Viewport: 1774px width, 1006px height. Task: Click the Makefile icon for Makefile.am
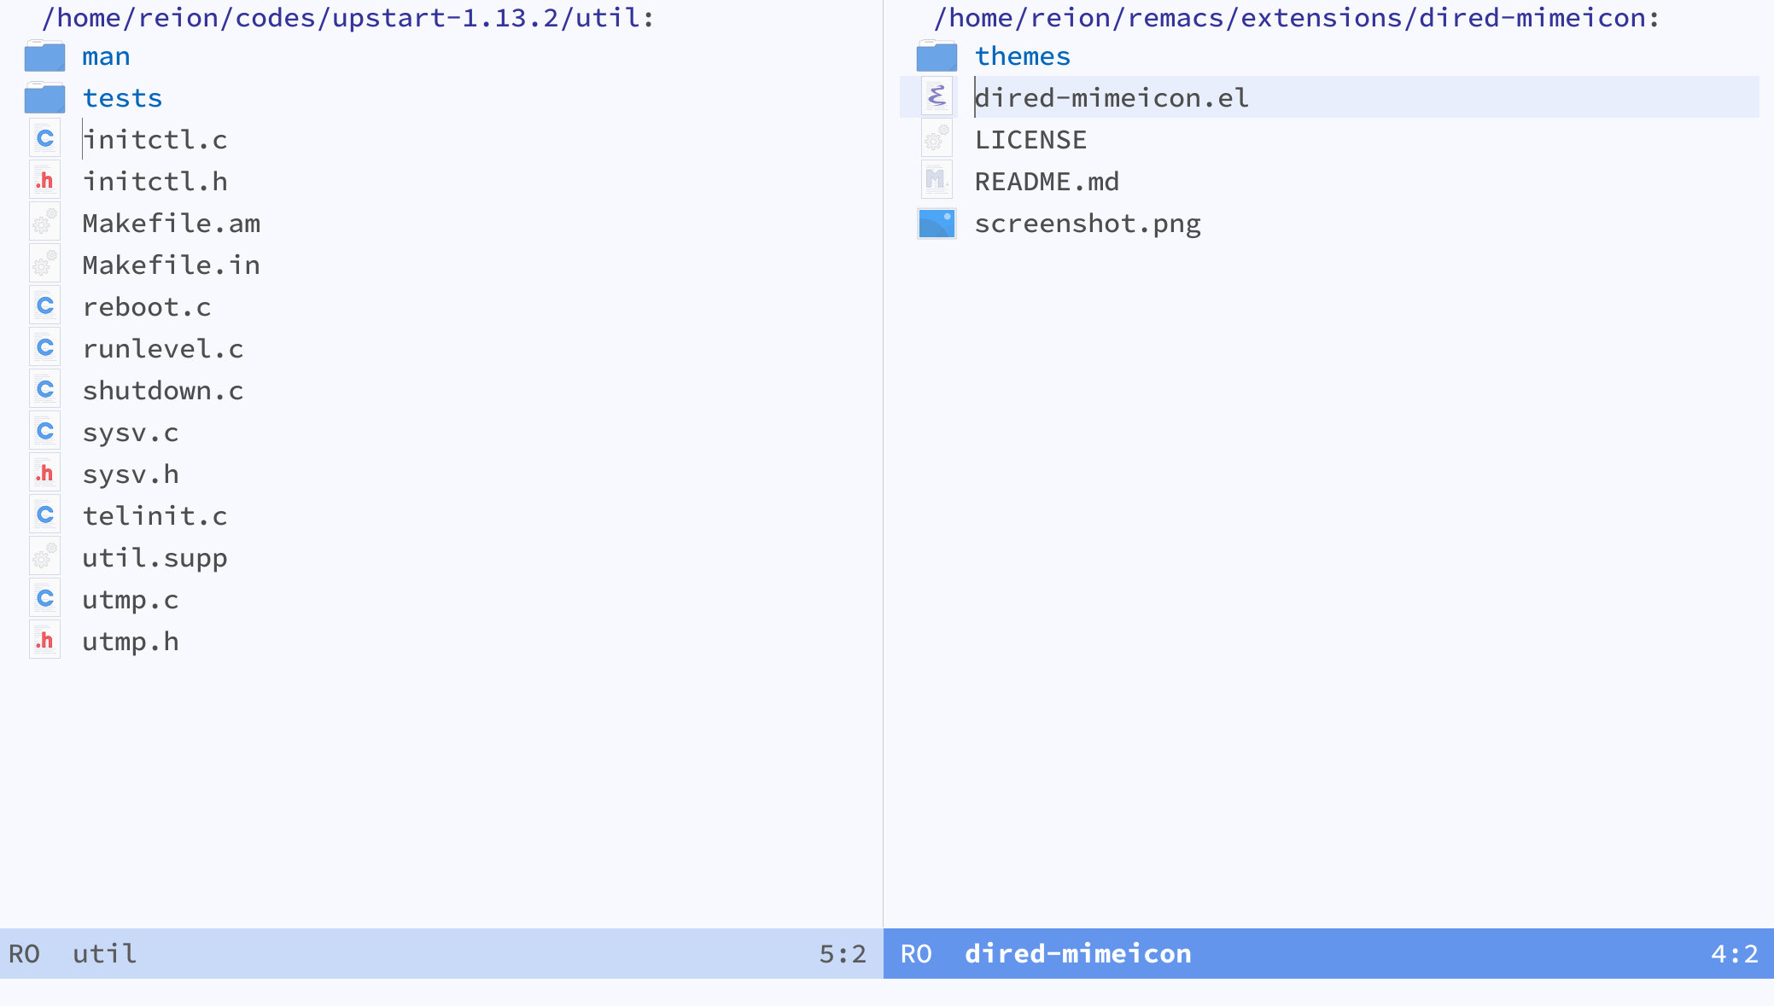pyautogui.click(x=43, y=223)
